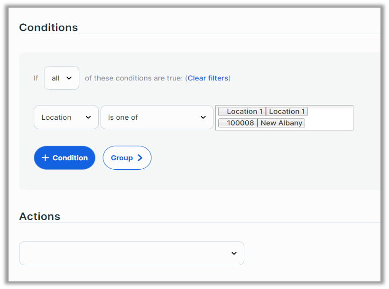The width and height of the screenshot is (389, 289).
Task: Remove the 100008 New Albany tag via handle
Action: 222,123
